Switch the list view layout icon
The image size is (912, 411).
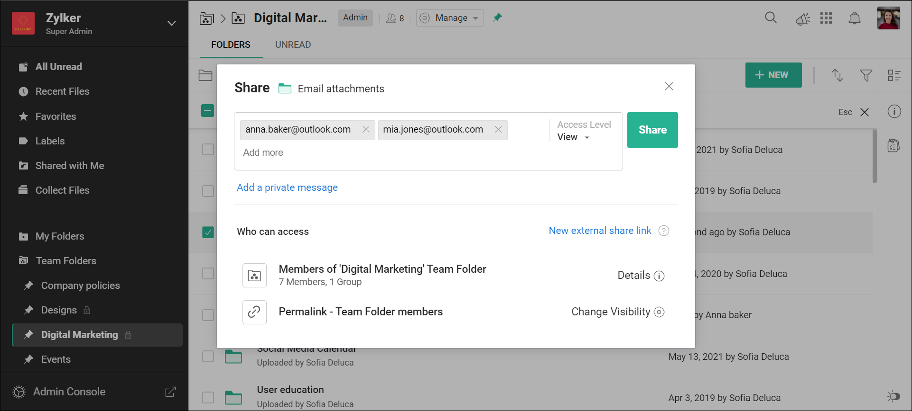click(x=894, y=75)
